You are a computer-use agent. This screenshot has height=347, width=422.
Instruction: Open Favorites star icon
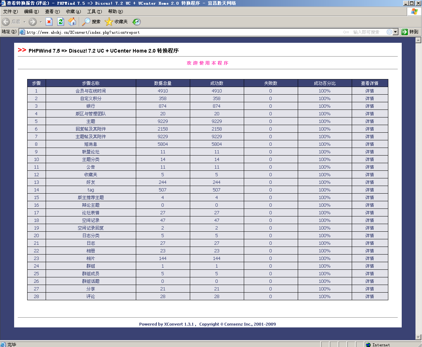tap(109, 22)
